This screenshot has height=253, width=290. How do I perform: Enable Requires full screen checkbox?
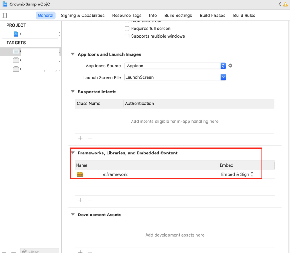127,29
